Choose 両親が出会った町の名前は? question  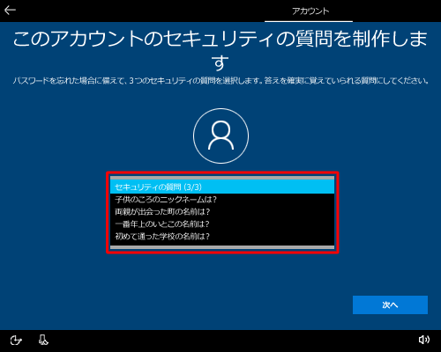coord(222,212)
